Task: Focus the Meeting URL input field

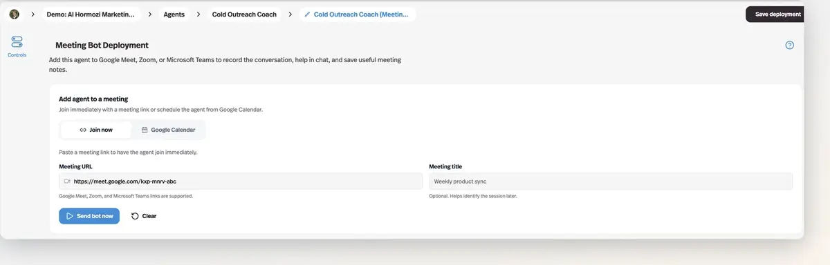Action: tap(241, 181)
